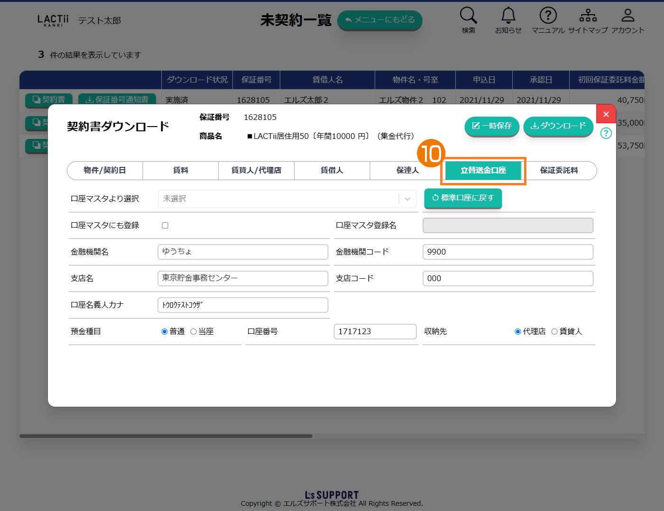The width and height of the screenshot is (664, 511).
Task: Close the 契約書ダウンロード dialog with red X
Action: click(x=606, y=114)
